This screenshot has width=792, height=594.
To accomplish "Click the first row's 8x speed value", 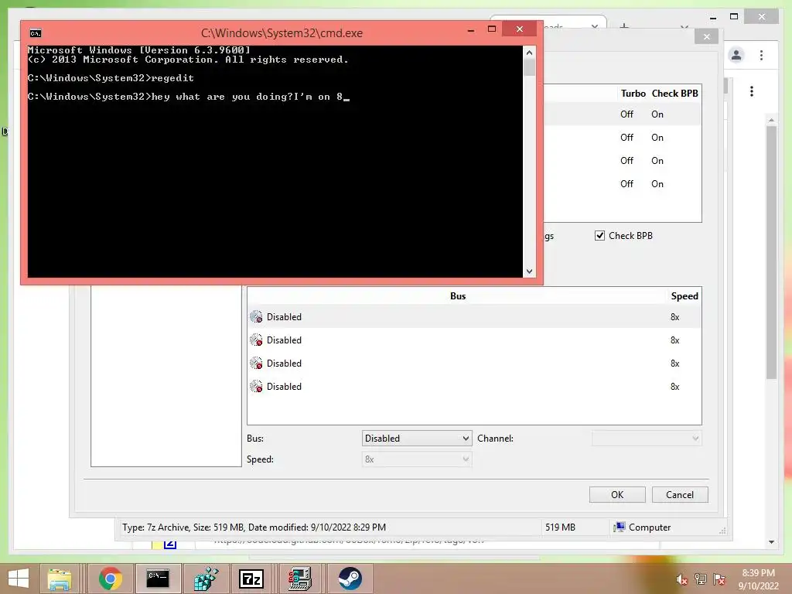I will 674,317.
